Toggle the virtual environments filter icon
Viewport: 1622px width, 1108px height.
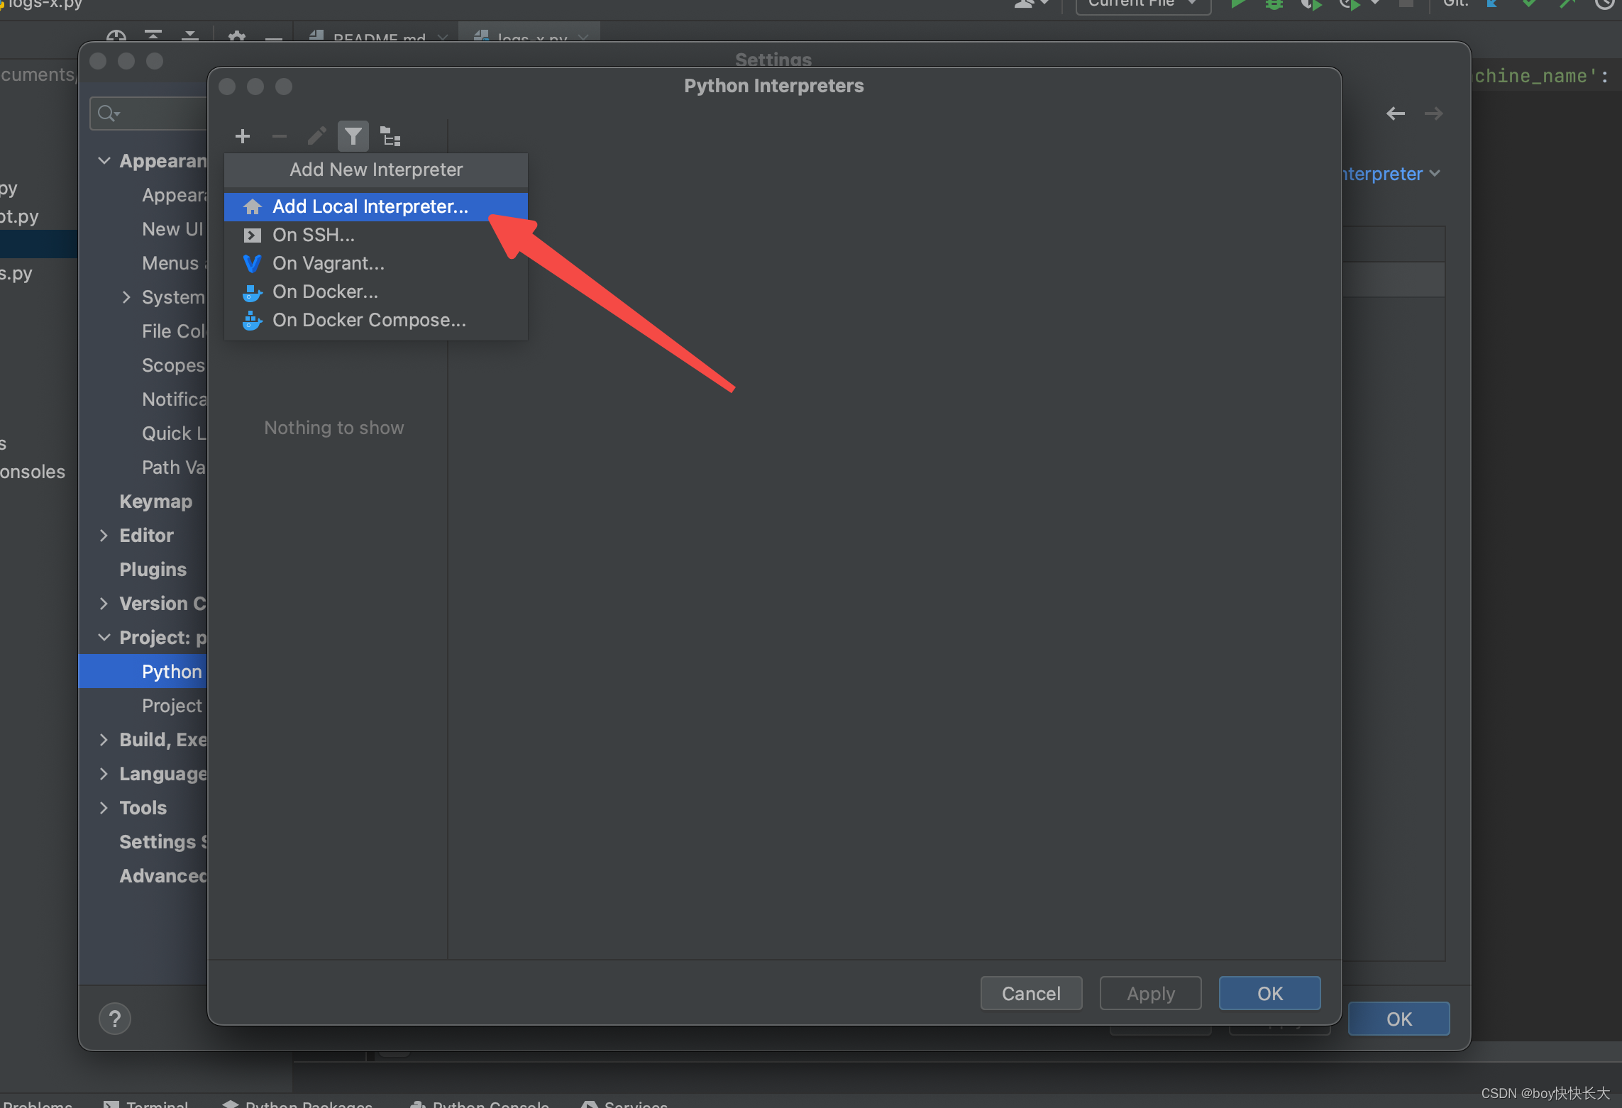point(353,136)
